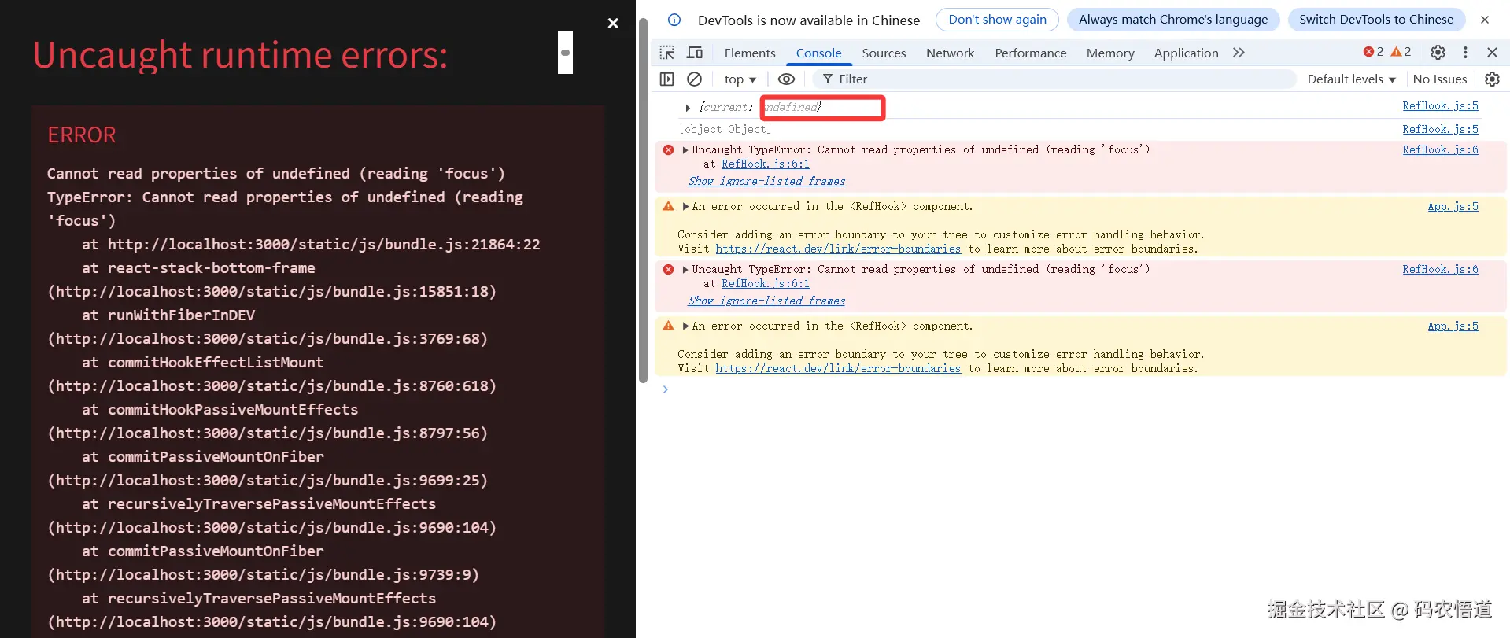Screen dimensions: 1510x638
Task: Open App.js:5 link of first warning
Action: [x=1453, y=206]
